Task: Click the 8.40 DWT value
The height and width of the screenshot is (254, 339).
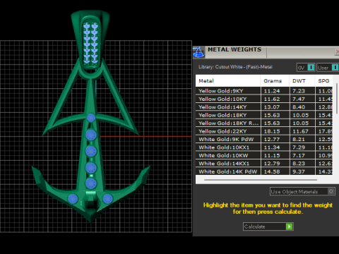Action: tap(299, 107)
